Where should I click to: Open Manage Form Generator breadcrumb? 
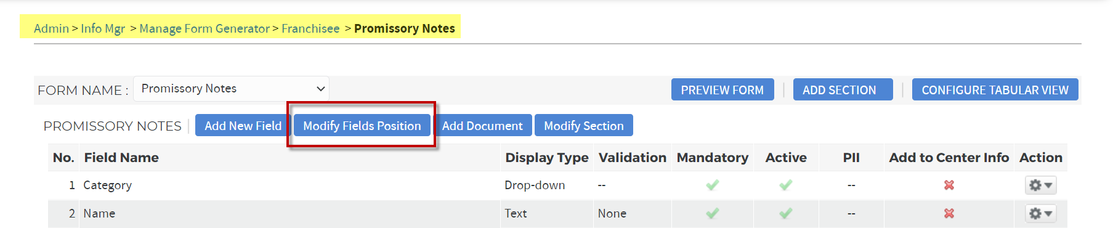pos(204,28)
